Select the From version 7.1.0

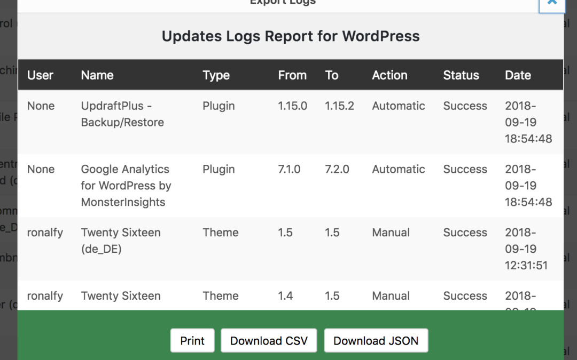(289, 169)
